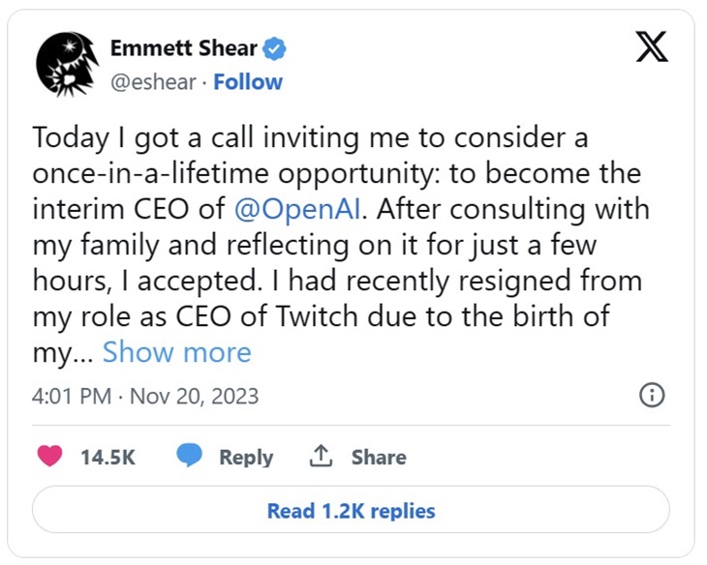
Task: Click the share upload arrow icon
Action: coord(321,457)
